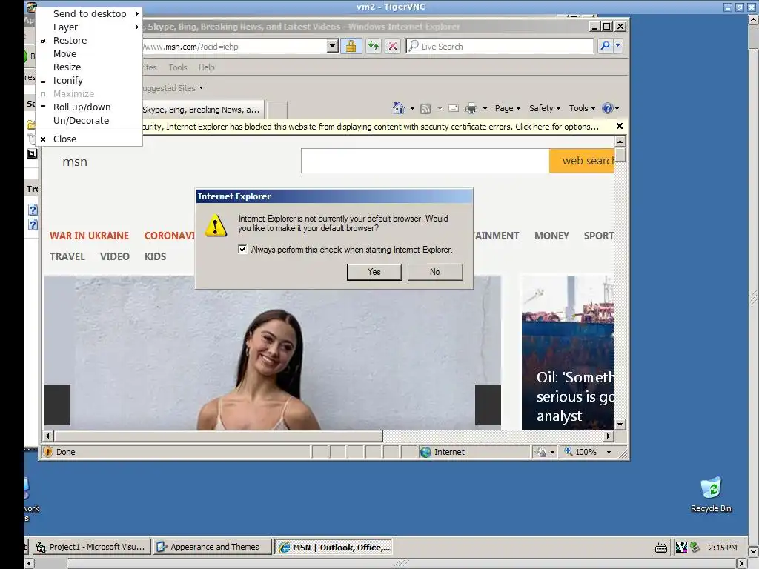Screen dimensions: 759x569
Task: Open the Help menu in IE menu bar
Action: tap(206, 67)
